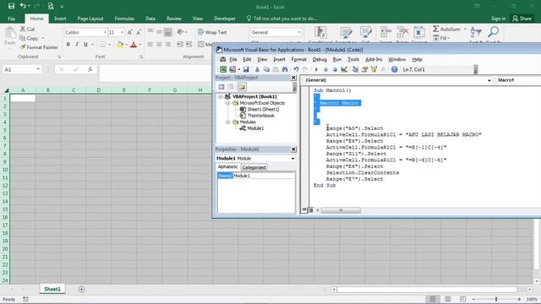
Task: Click the Conditional Formatting icon in Excel ribbon
Action: (x=320, y=32)
